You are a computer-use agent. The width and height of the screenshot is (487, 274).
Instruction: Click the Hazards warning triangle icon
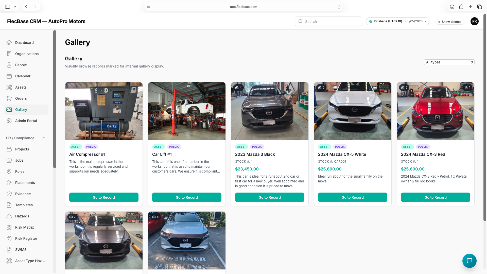click(9, 216)
